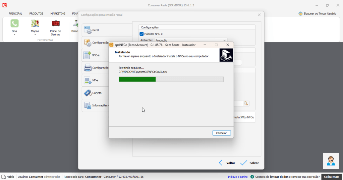Click the support attendant avatar icon
Image resolution: width=343 pixels, height=180 pixels.
tap(331, 161)
